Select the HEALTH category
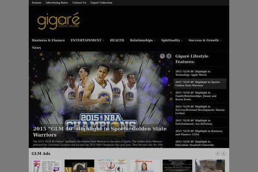This screenshot has width=258, height=172. pyautogui.click(x=117, y=40)
